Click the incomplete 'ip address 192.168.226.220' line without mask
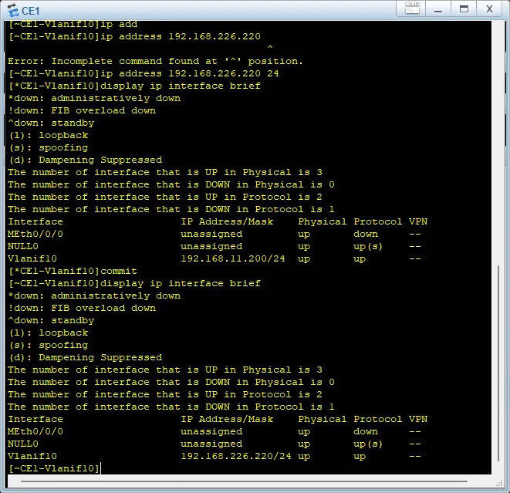Viewport: 510px width, 493px height. pyautogui.click(x=134, y=36)
